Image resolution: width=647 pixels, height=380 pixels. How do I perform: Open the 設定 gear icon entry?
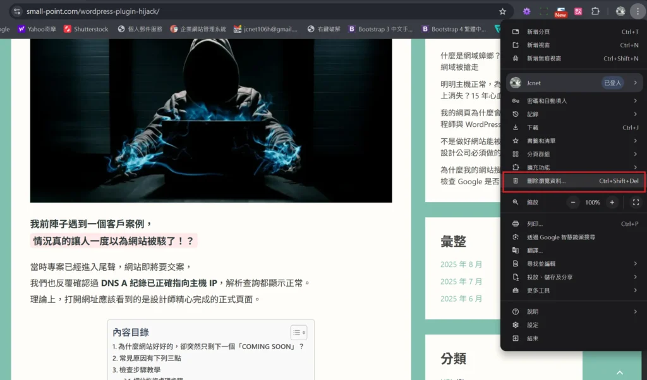point(516,324)
